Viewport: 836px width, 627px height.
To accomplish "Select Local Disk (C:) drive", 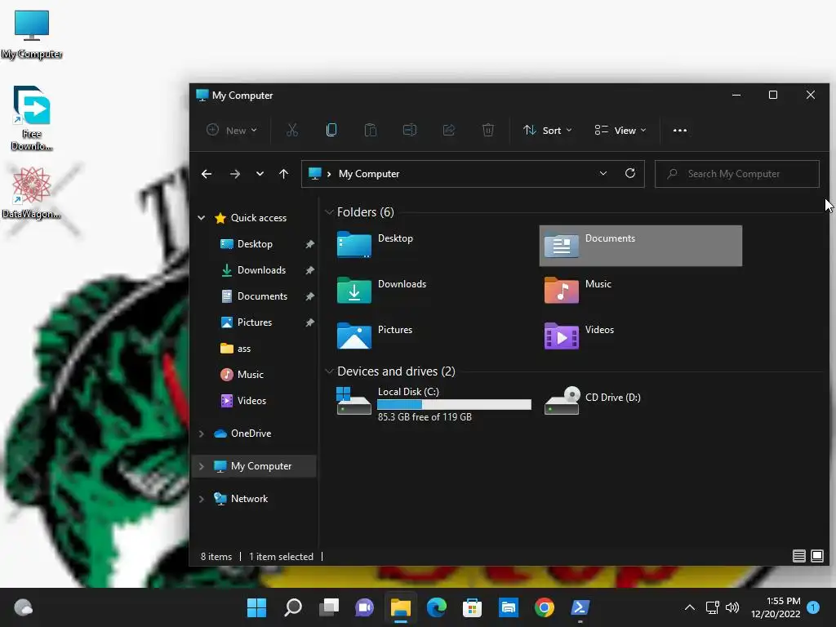I will [434, 403].
